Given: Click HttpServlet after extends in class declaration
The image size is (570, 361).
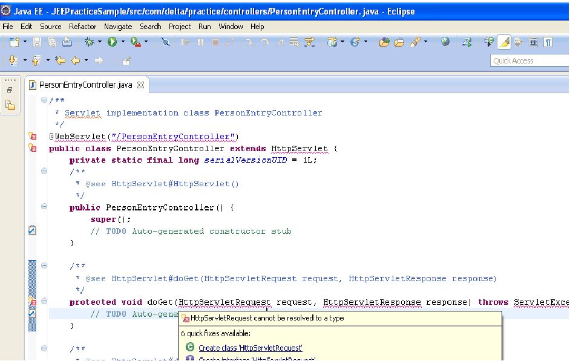Looking at the screenshot, I should 299,149.
